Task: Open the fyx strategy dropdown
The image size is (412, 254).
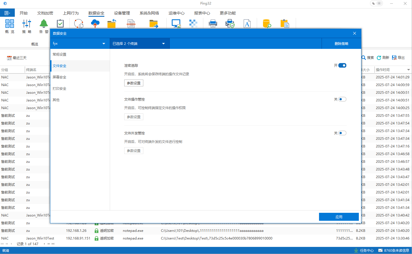Action: point(80,43)
